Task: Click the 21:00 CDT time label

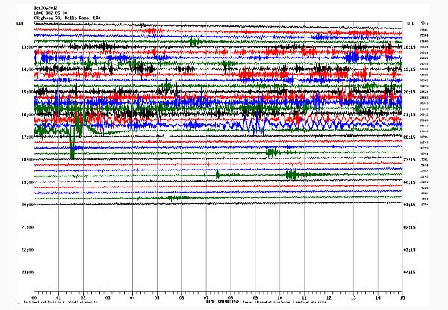Action: [25, 227]
